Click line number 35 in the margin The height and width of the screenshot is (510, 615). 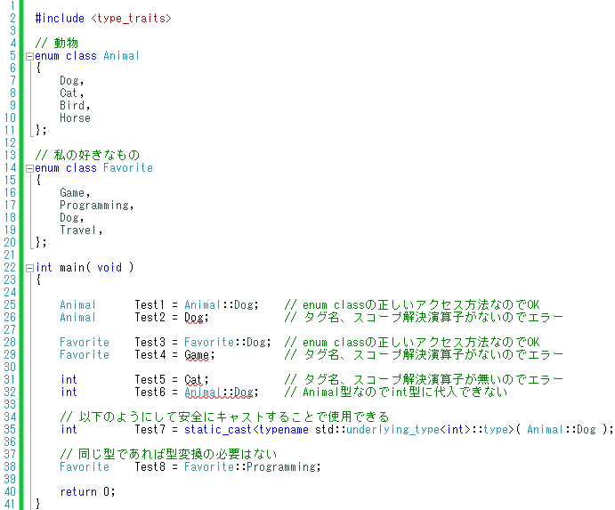10,430
